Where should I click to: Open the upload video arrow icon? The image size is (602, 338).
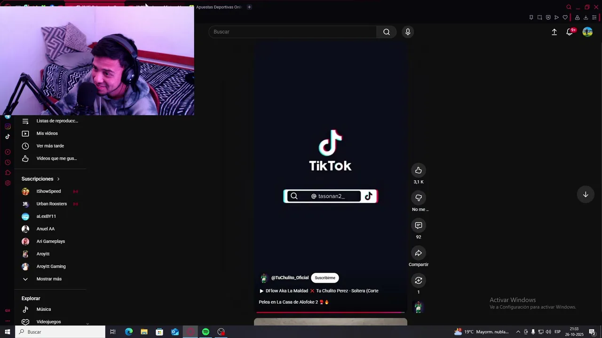(554, 32)
